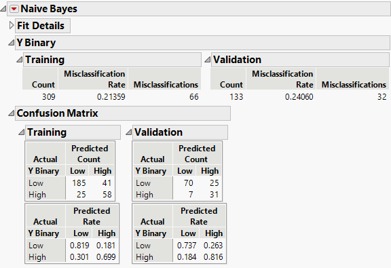
Task: Select the Confusion Matrix heading
Action: coord(123,113)
